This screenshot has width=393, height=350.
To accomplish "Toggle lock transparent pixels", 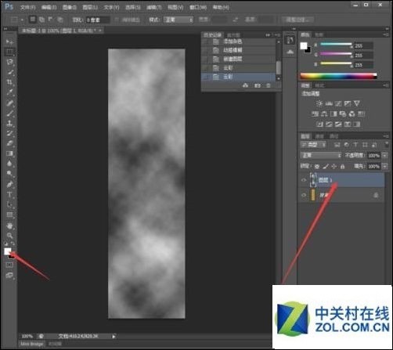I will point(317,166).
